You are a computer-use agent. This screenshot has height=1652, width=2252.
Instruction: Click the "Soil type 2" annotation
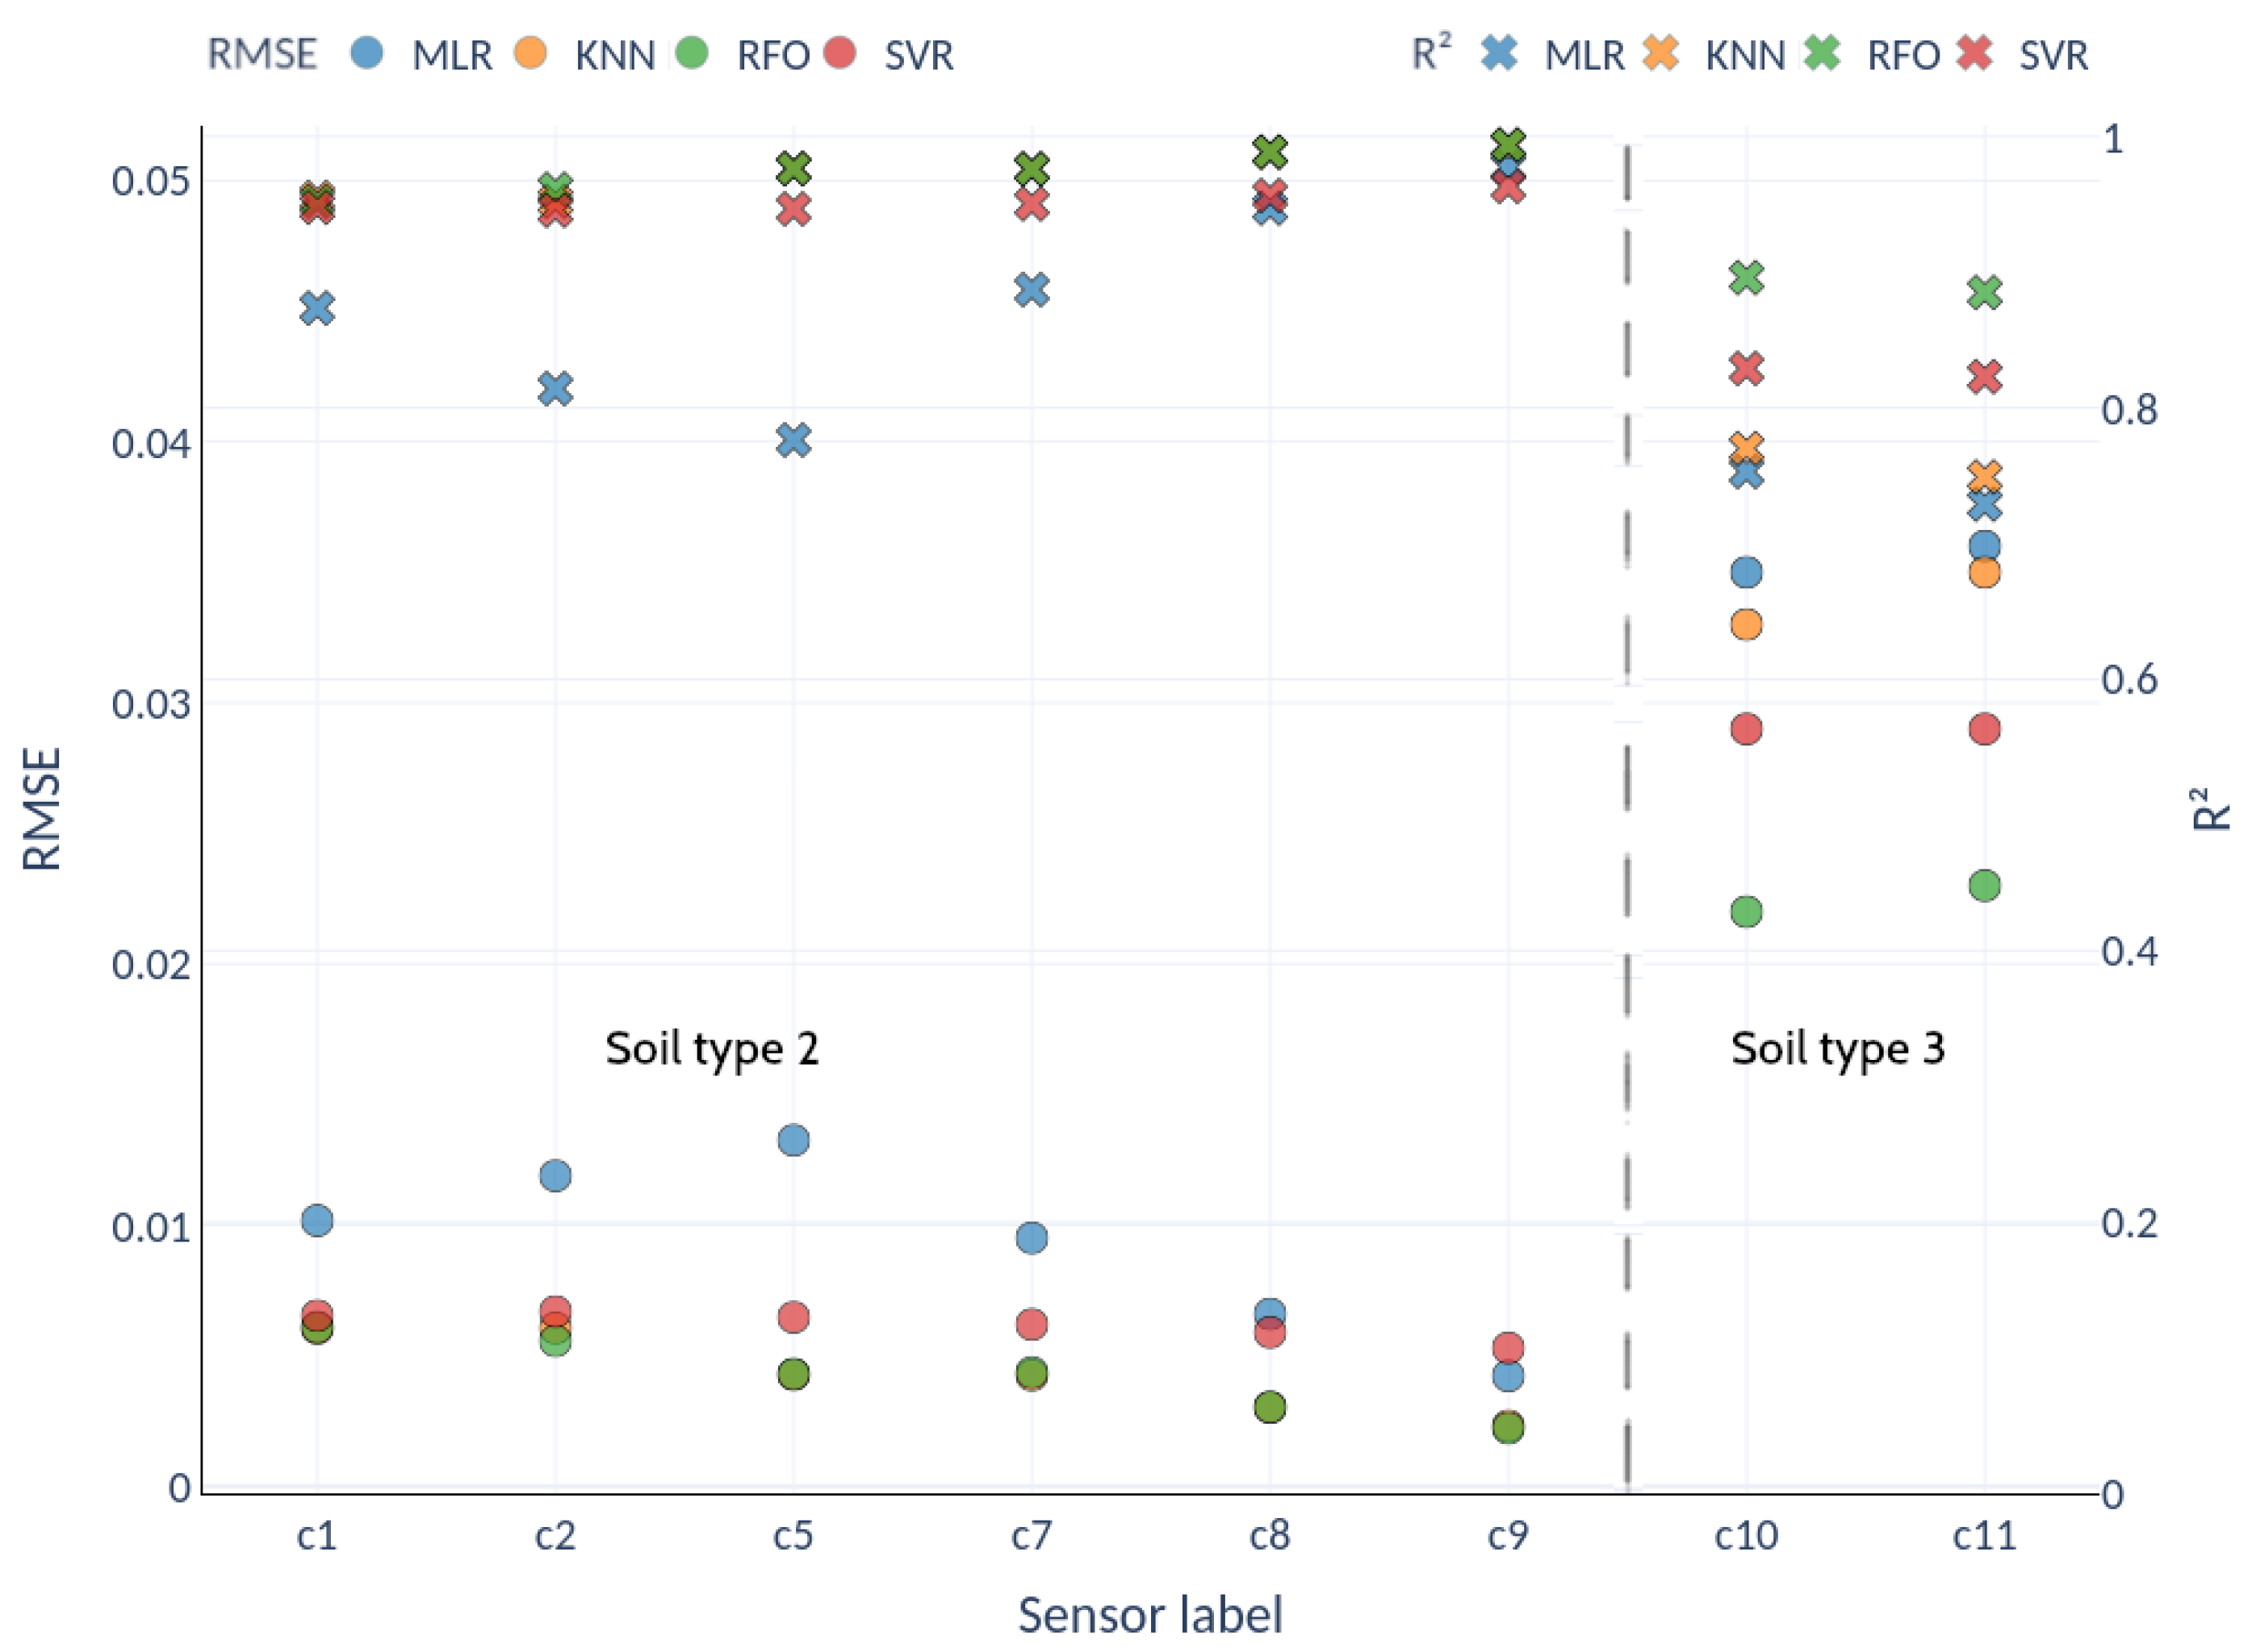[x=711, y=1049]
